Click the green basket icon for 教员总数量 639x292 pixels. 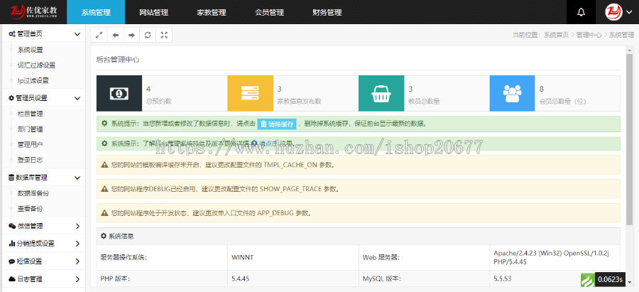click(x=381, y=93)
